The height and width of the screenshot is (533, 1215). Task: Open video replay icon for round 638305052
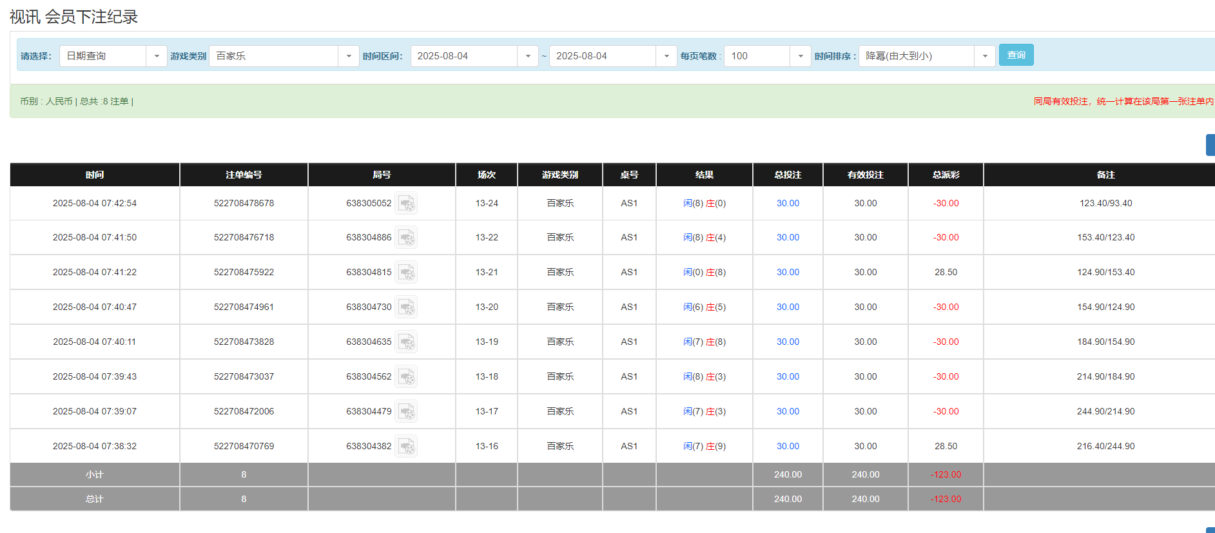406,204
